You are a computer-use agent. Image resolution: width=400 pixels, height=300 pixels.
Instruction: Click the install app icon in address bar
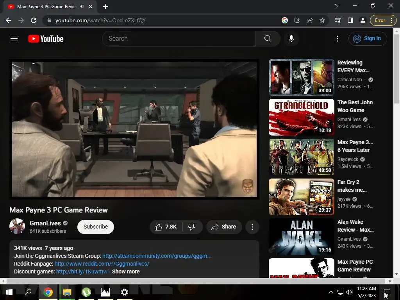pos(297,20)
